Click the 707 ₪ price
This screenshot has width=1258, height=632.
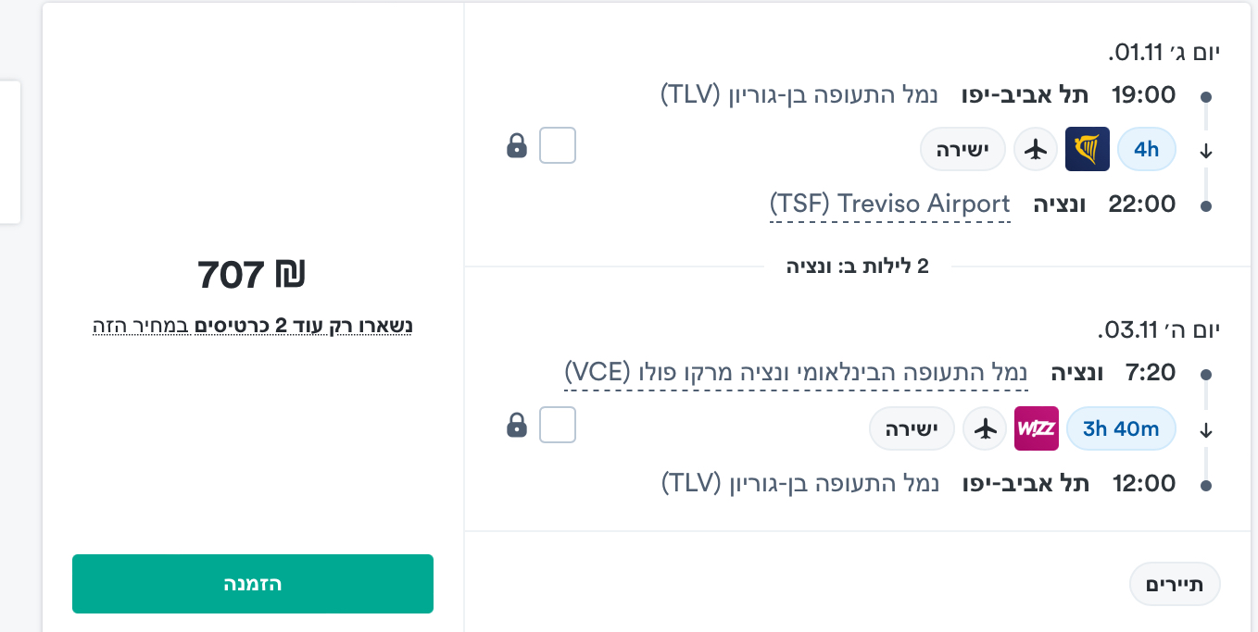(252, 275)
